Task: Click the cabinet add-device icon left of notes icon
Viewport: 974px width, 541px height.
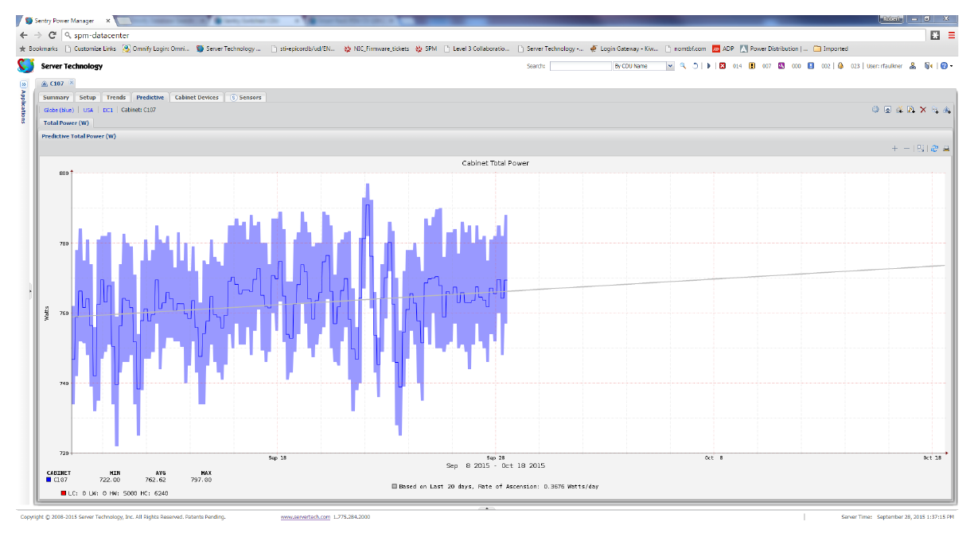Action: click(899, 110)
